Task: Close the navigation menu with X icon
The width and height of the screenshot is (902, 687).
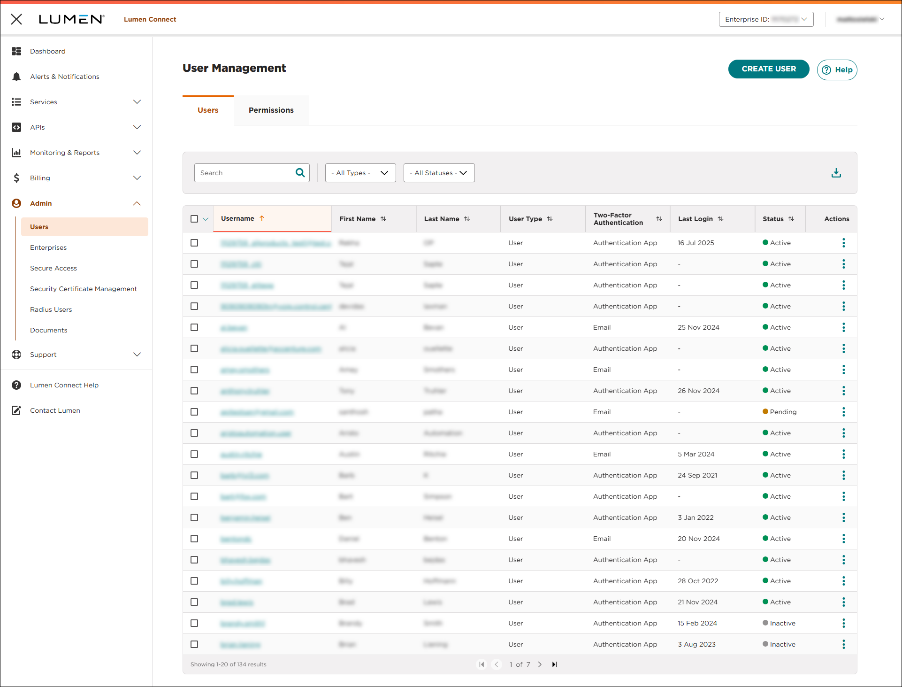Action: tap(16, 19)
